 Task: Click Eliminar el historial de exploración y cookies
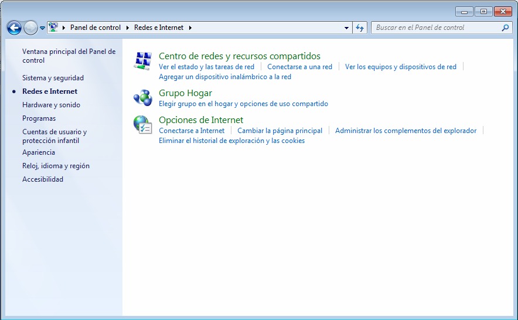[231, 141]
